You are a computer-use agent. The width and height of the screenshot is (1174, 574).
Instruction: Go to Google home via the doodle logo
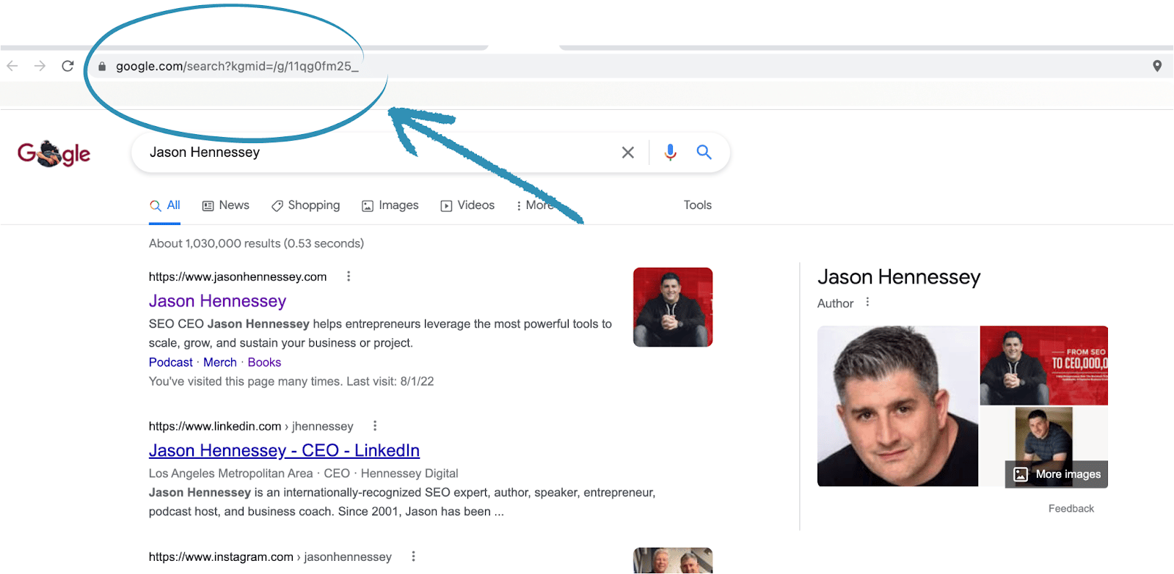[54, 153]
